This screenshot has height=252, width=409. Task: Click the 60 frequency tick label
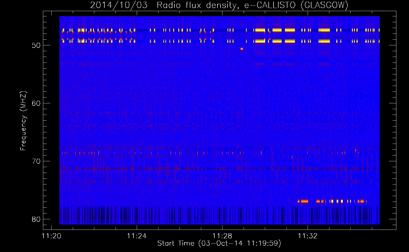(x=36, y=103)
